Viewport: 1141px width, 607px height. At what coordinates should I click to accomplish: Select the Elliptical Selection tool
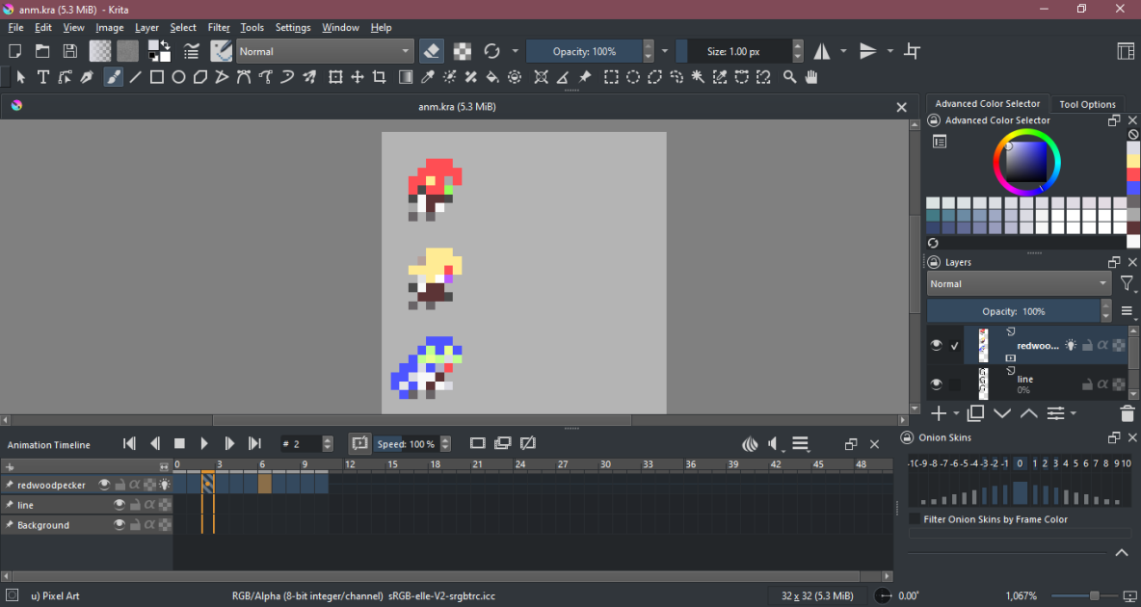(633, 77)
